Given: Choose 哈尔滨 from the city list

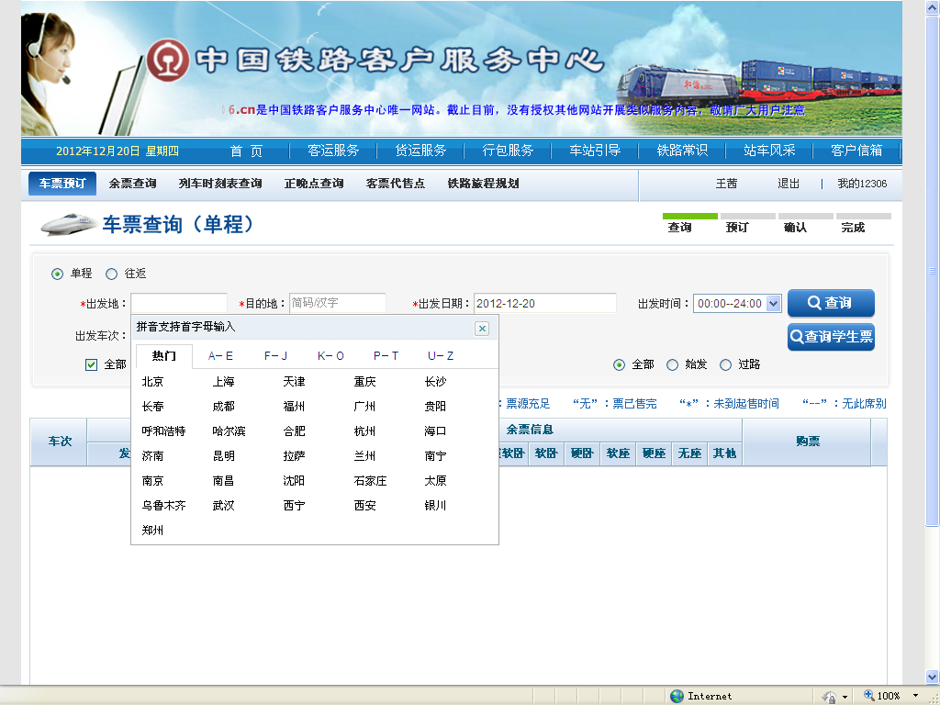Looking at the screenshot, I should tap(229, 431).
